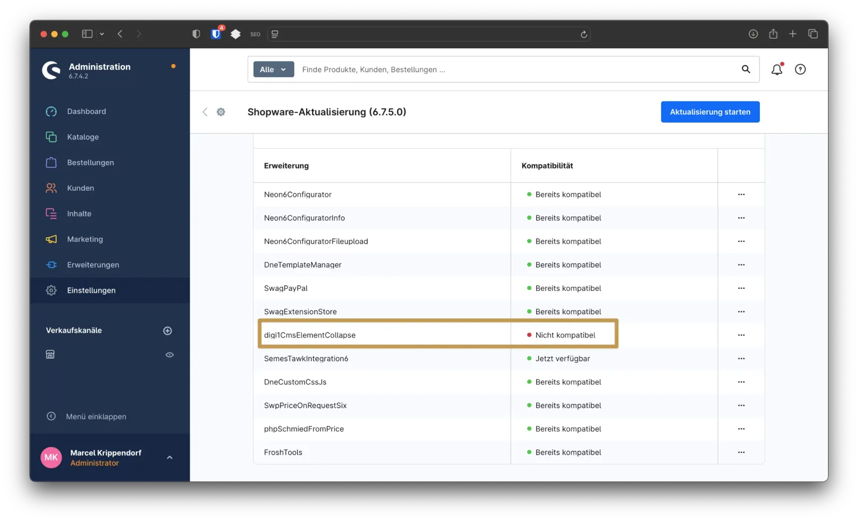Open Bestellungen via its sidebar icon
Viewport: 858px width, 521px height.
click(51, 162)
